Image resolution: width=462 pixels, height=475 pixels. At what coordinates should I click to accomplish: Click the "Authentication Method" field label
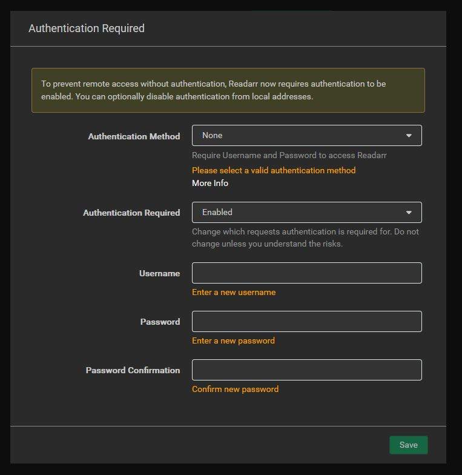[x=134, y=136]
